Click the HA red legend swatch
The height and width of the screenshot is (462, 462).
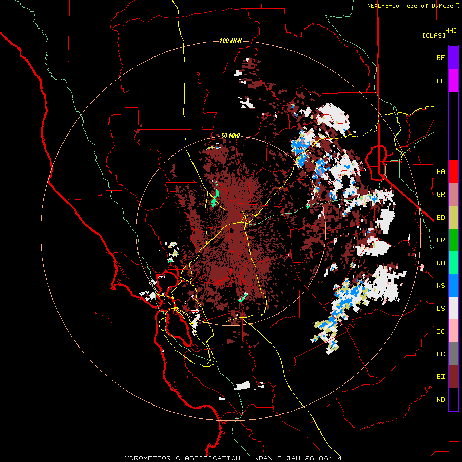coord(453,171)
